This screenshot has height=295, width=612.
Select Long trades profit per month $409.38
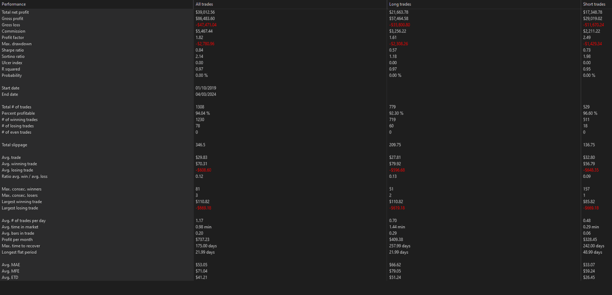click(396, 239)
